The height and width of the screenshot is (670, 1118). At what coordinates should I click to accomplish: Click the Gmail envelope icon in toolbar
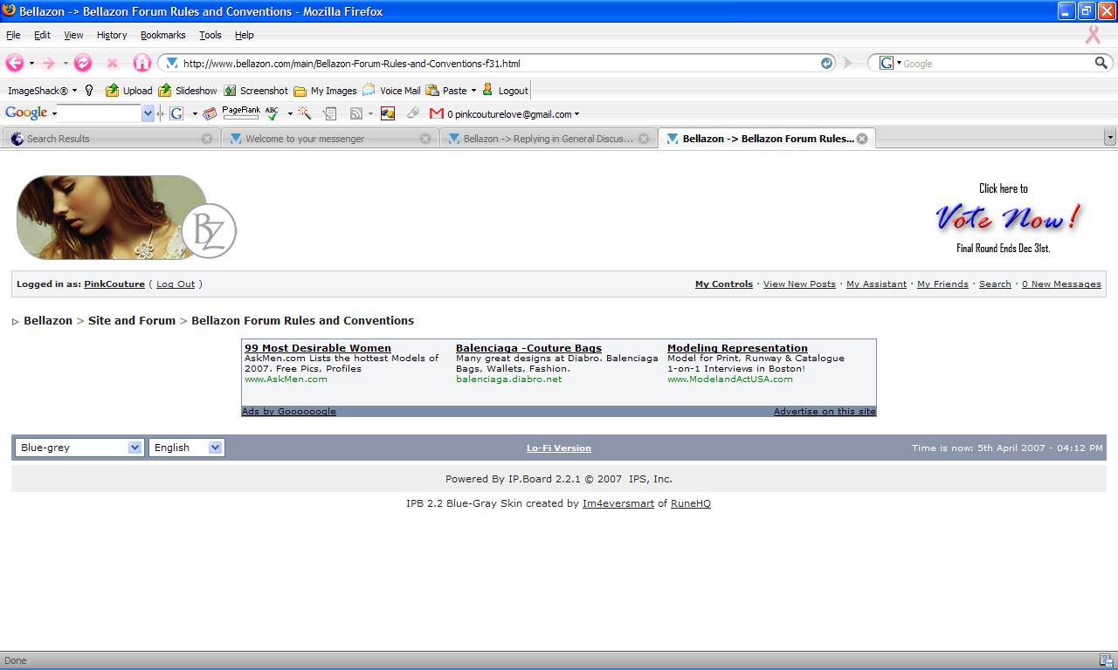[x=437, y=113]
